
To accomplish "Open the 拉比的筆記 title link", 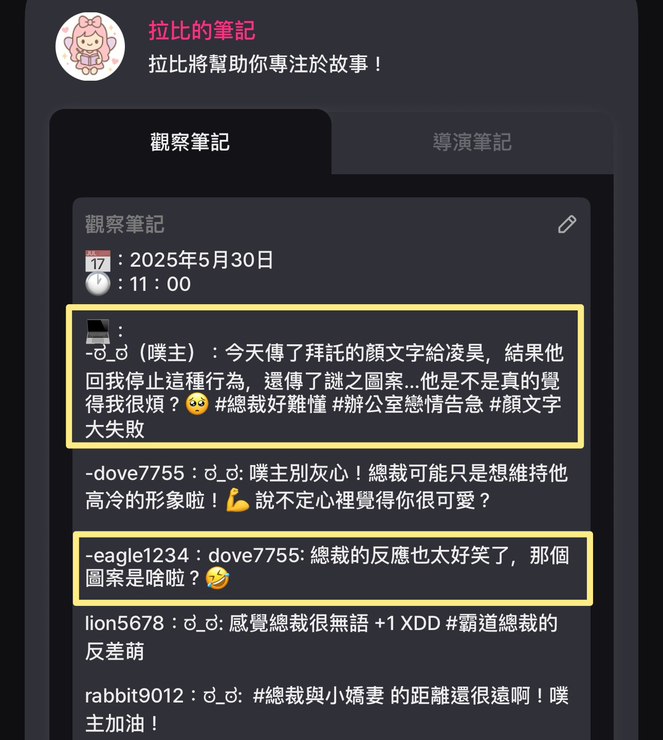I will click(201, 31).
